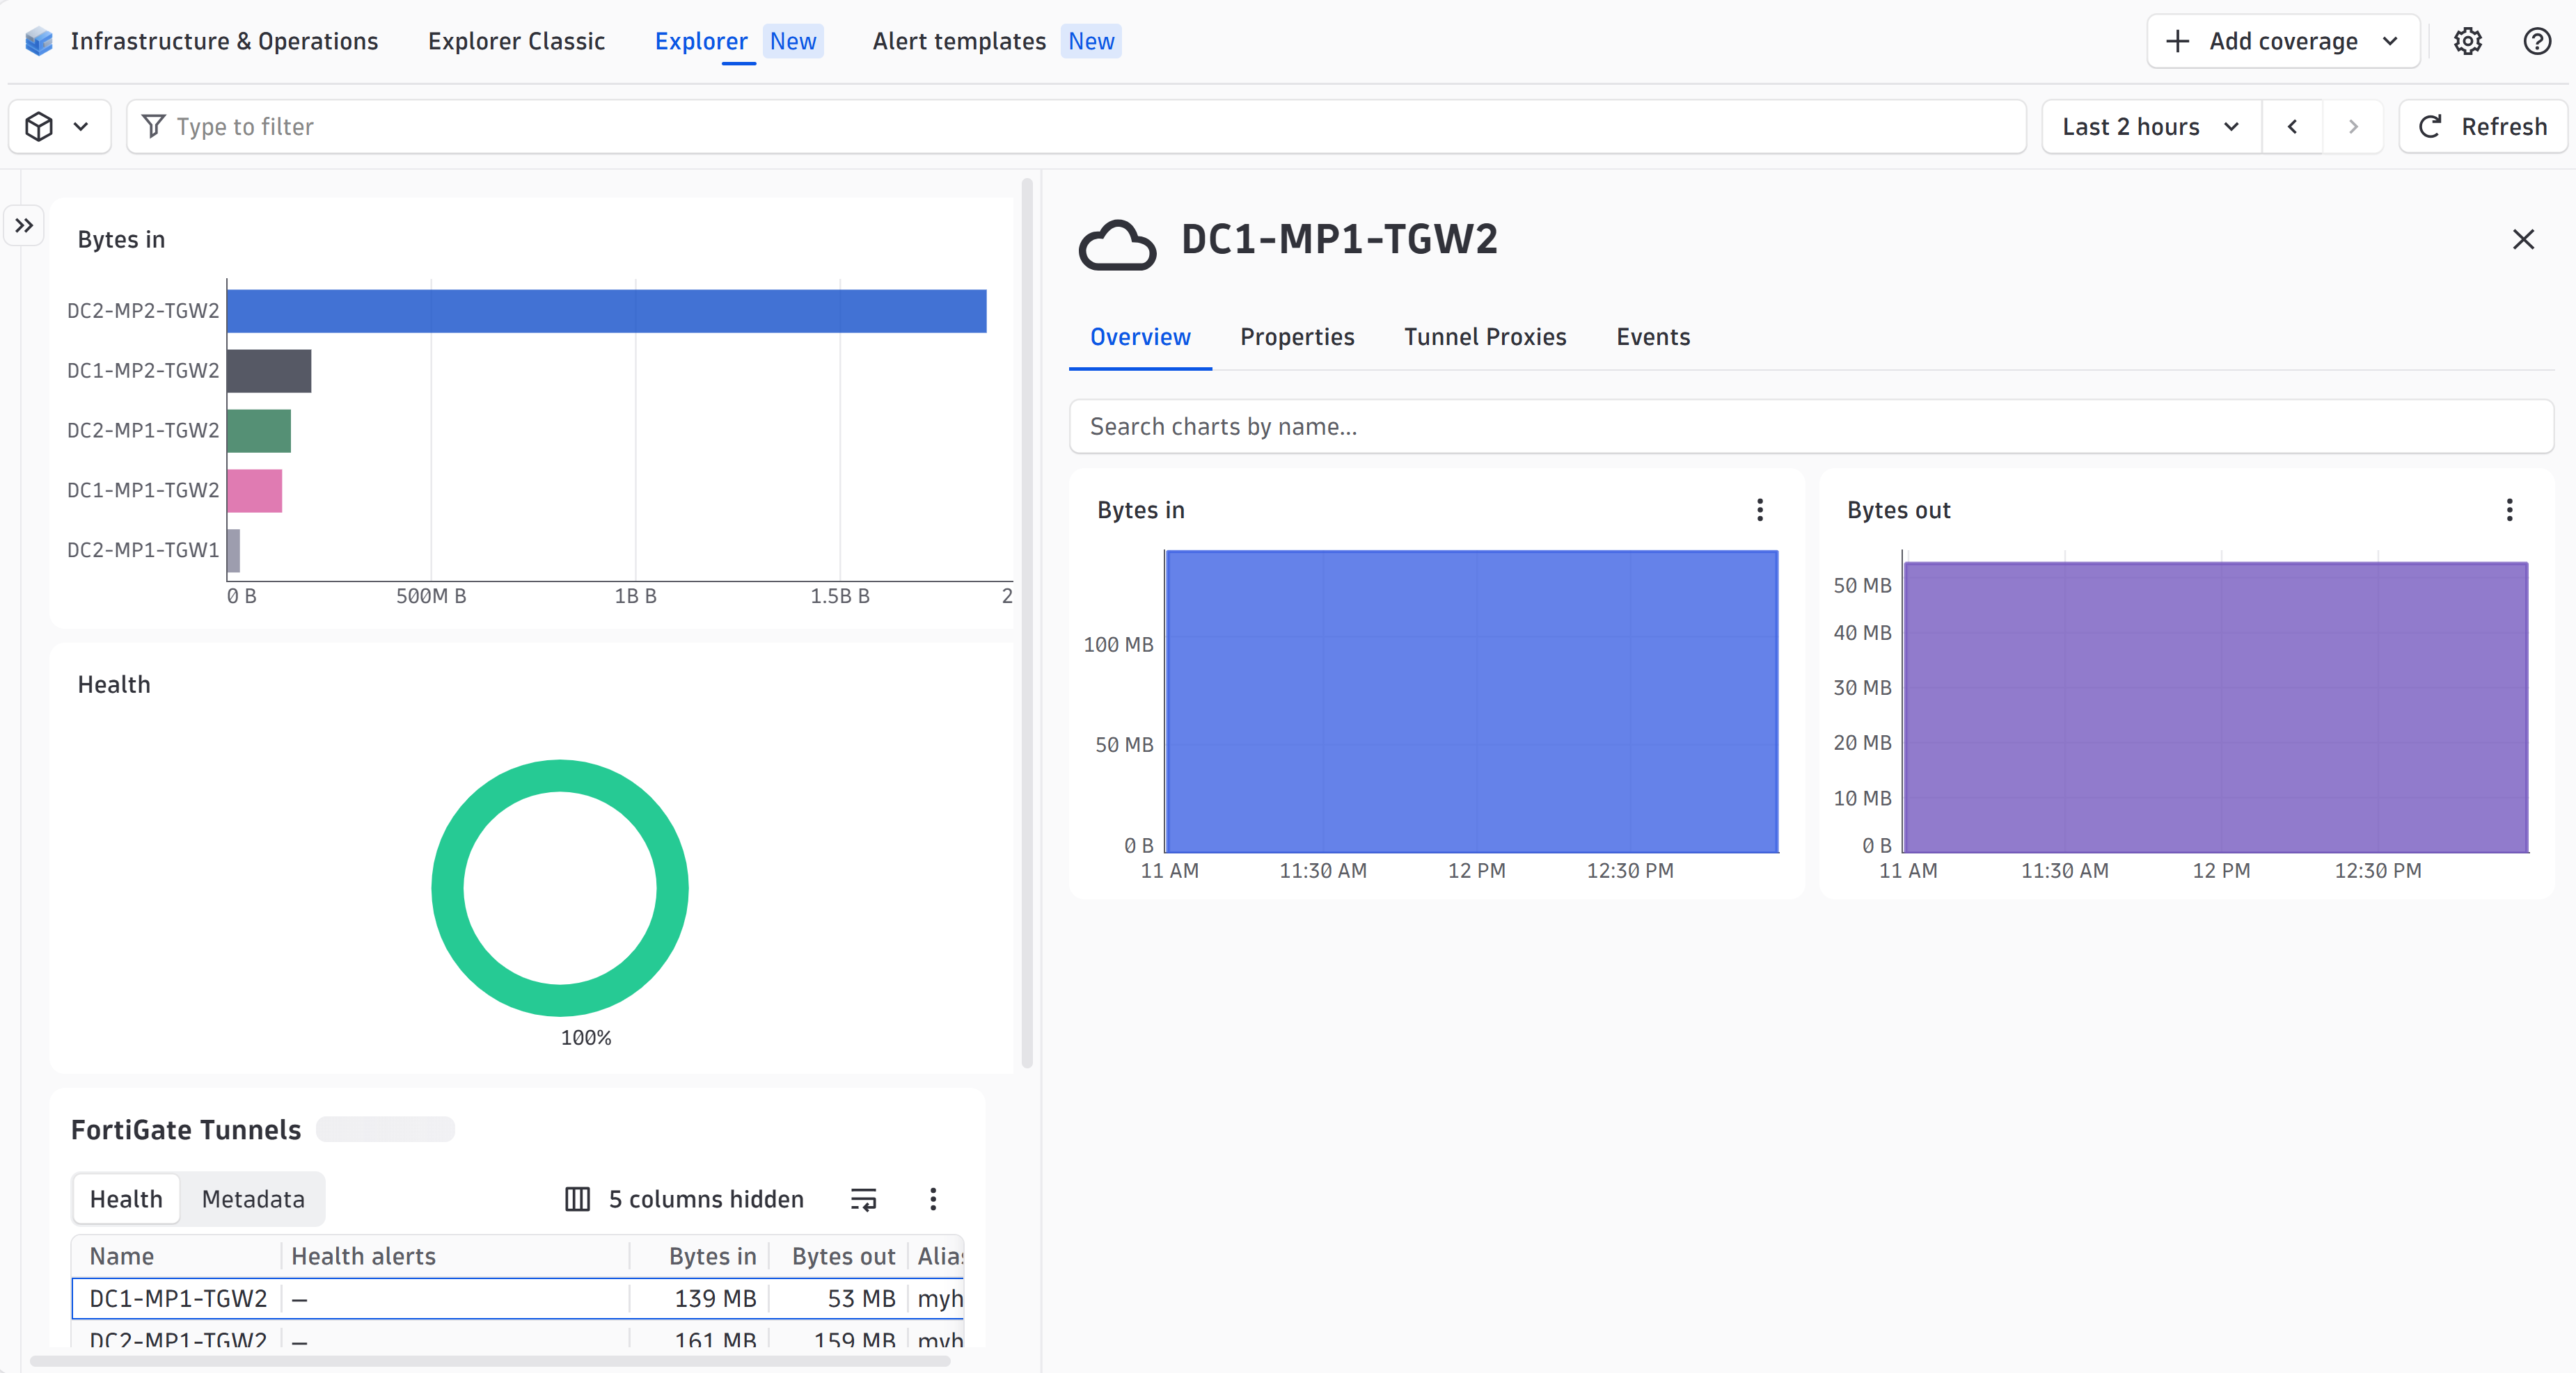Click the horizontal scrollbar at bottom
Viewport: 2576px width, 1373px height.
[x=490, y=1361]
